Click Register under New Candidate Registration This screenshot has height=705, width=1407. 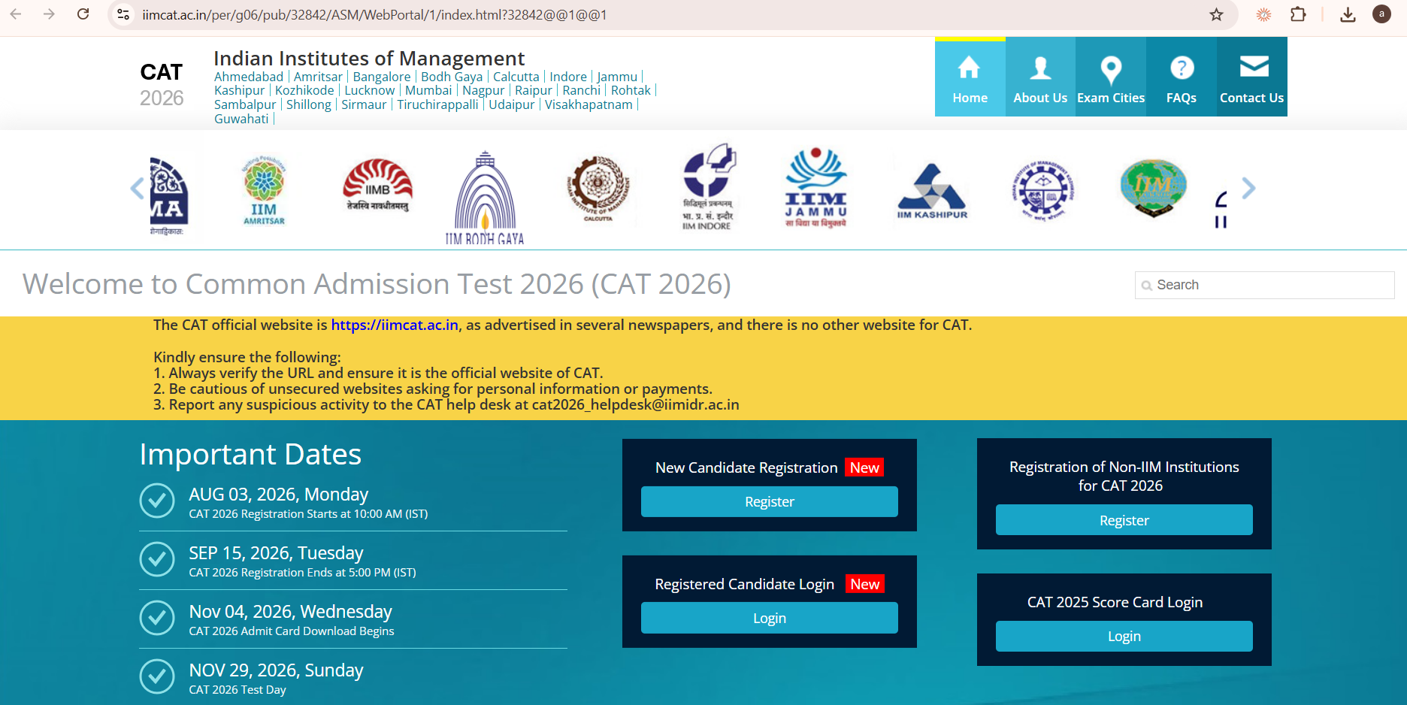(x=769, y=501)
